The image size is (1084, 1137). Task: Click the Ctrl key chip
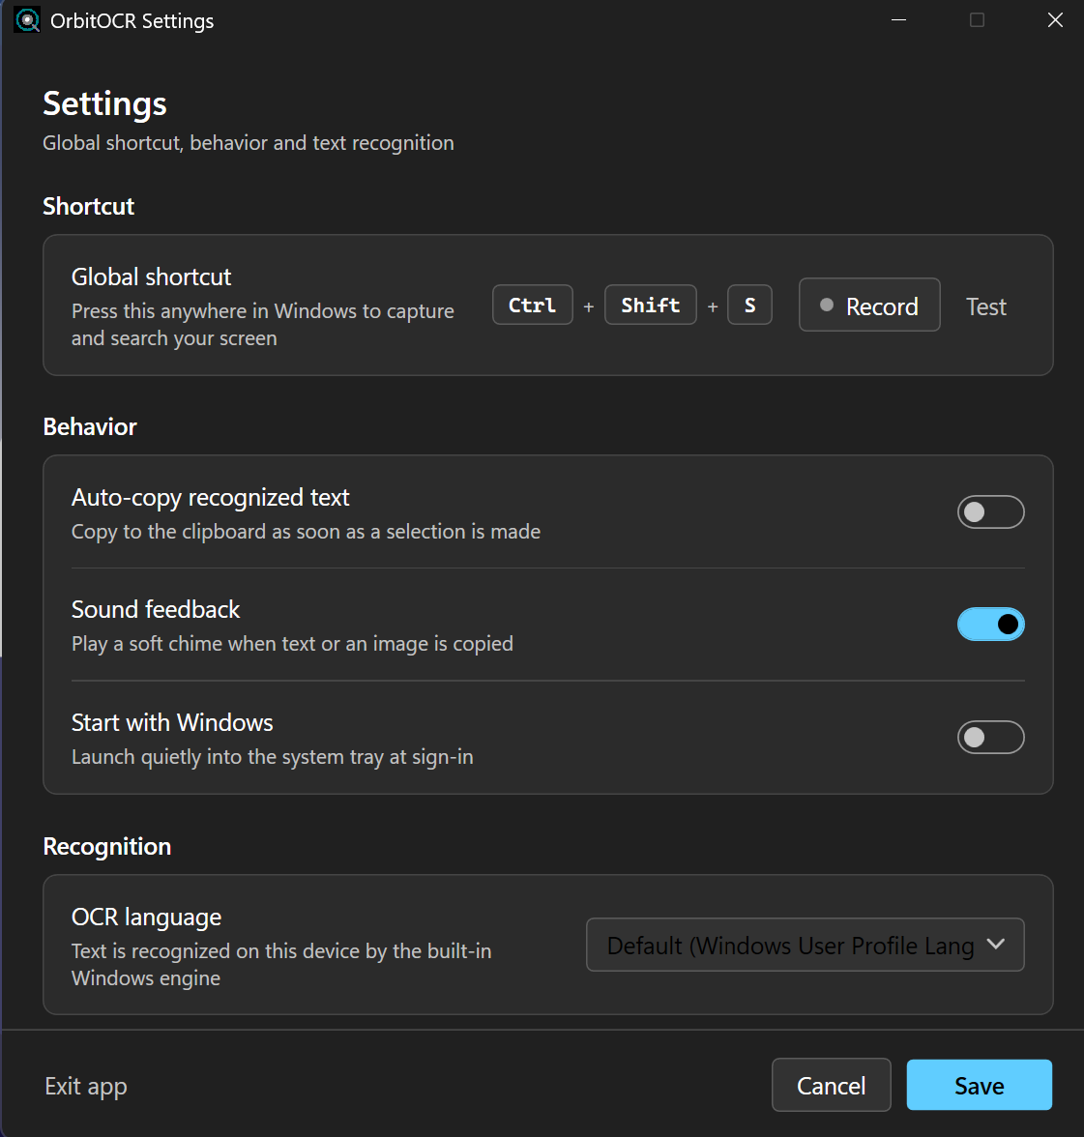coord(532,305)
